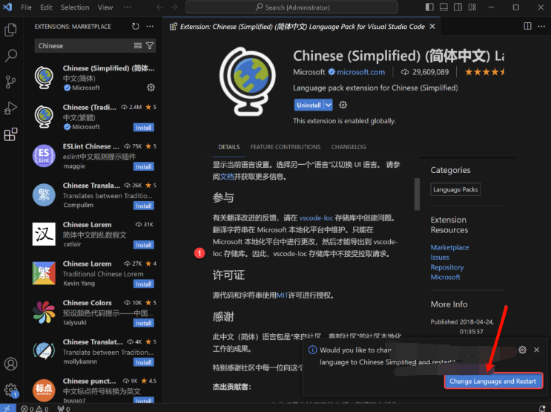Toggle primary side bar layout icon

click(429, 7)
